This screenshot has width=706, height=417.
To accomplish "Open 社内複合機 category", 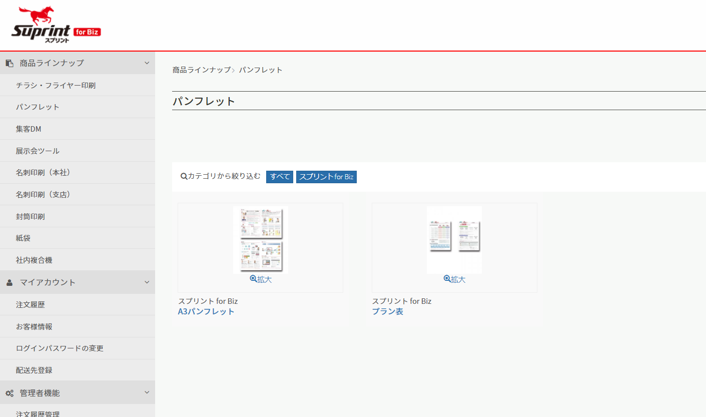I will click(x=78, y=260).
